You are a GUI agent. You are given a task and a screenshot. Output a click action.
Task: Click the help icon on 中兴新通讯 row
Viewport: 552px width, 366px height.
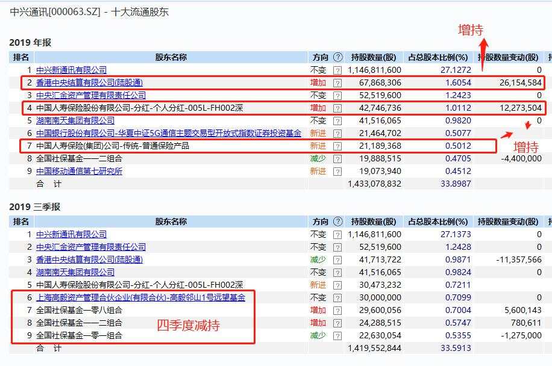click(336, 70)
